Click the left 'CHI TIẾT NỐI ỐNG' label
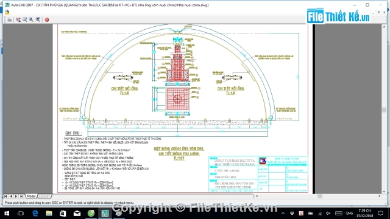This screenshot has height=219, width=390. pos(124,89)
